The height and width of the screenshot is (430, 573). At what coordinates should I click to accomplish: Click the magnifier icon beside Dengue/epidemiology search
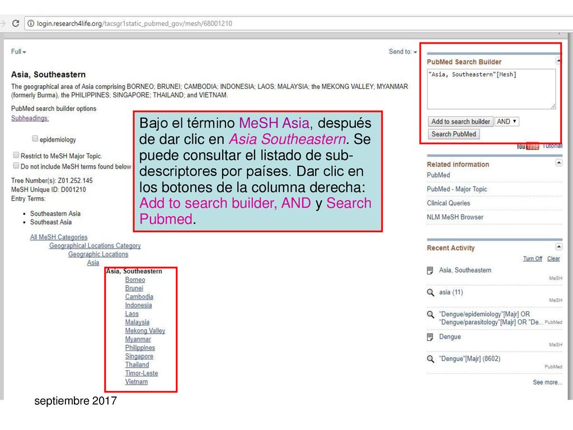[x=430, y=315]
